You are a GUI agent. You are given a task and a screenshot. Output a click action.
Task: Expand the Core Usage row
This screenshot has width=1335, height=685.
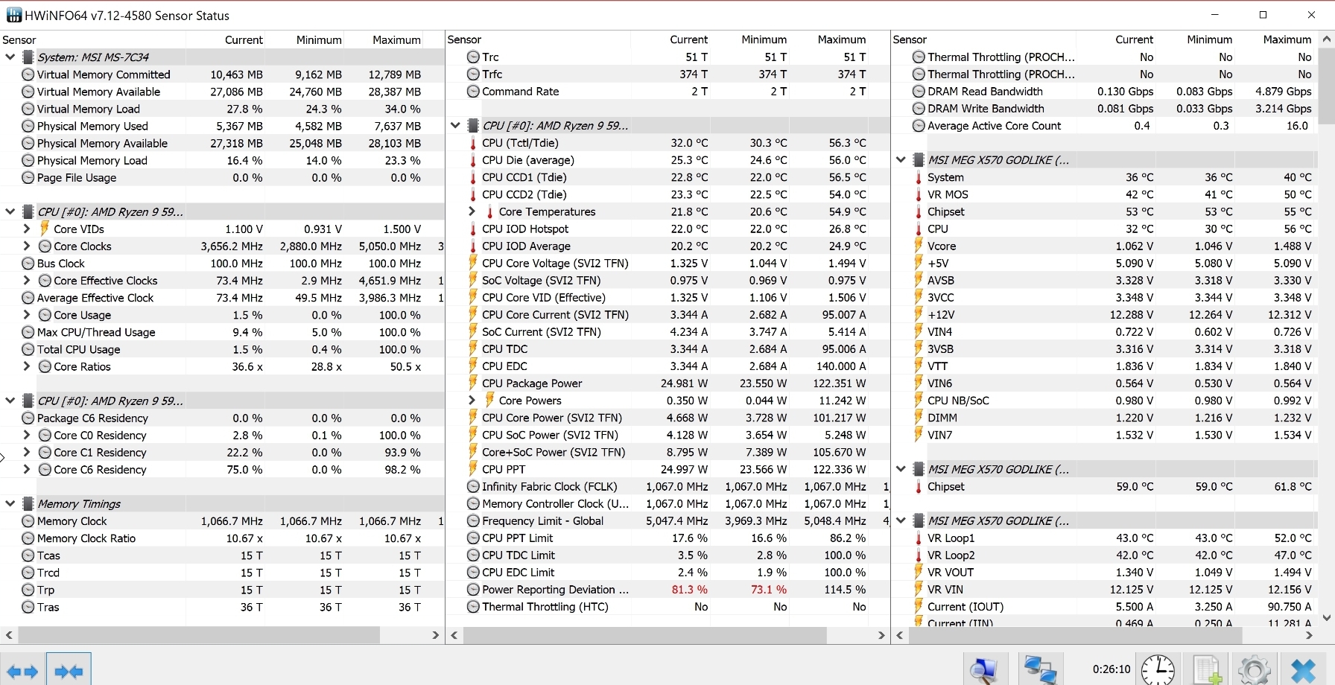click(x=27, y=315)
